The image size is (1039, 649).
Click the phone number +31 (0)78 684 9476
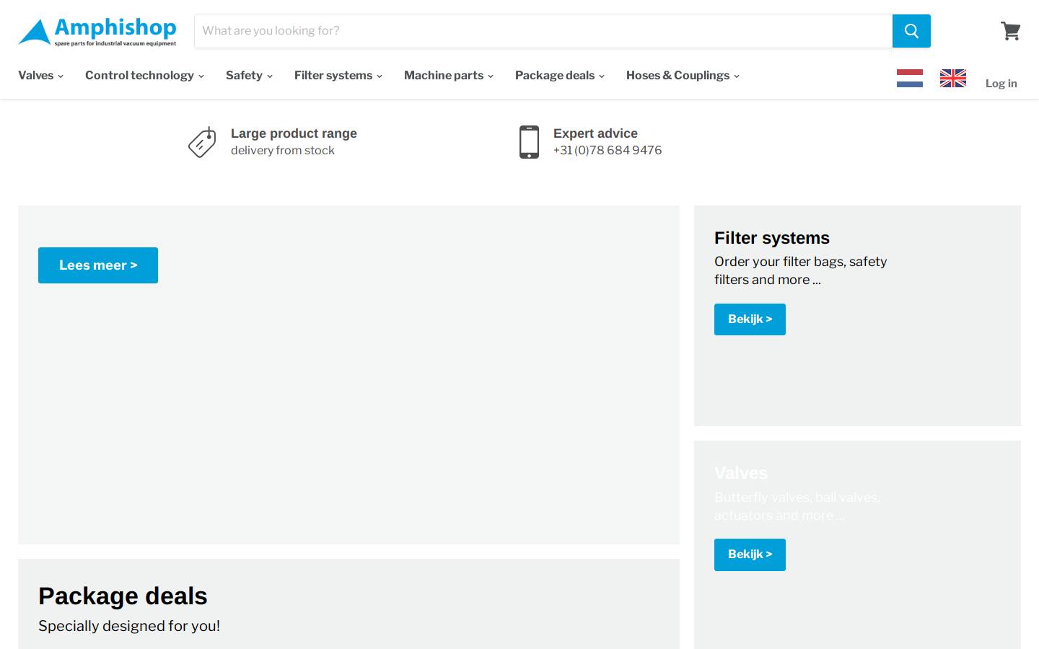point(608,150)
